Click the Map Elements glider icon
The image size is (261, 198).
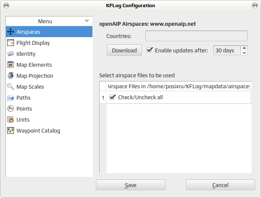[11, 65]
